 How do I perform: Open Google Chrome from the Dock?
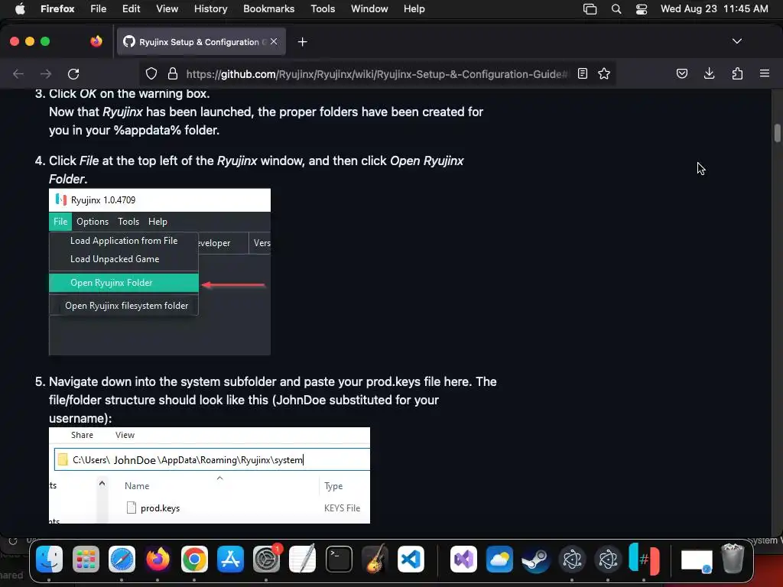(x=194, y=559)
